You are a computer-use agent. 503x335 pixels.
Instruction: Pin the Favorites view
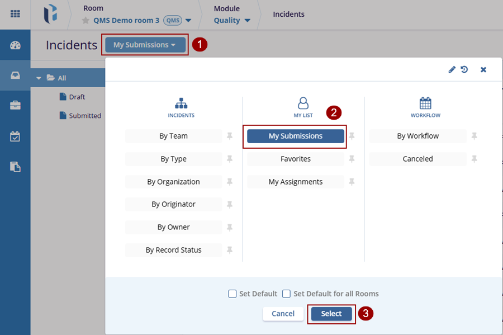352,159
